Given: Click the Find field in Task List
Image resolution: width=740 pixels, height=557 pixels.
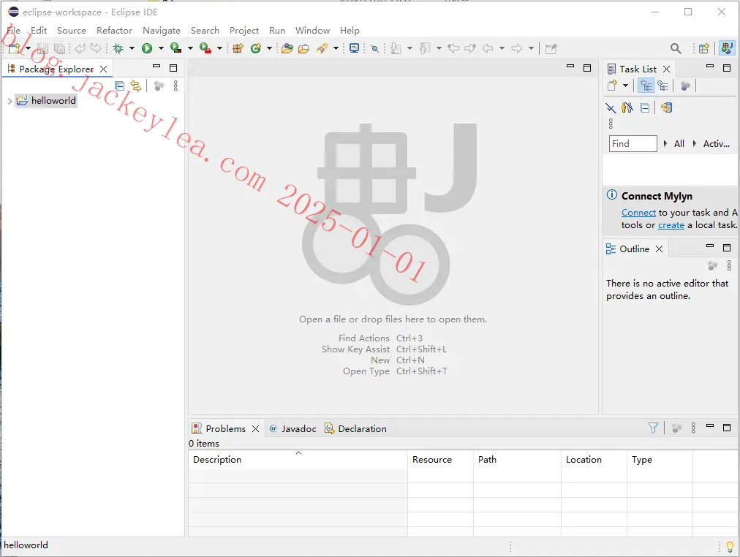Looking at the screenshot, I should click(633, 144).
